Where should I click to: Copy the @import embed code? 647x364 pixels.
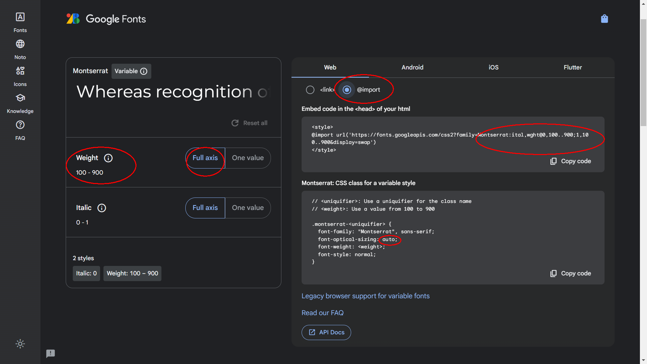[571, 161]
